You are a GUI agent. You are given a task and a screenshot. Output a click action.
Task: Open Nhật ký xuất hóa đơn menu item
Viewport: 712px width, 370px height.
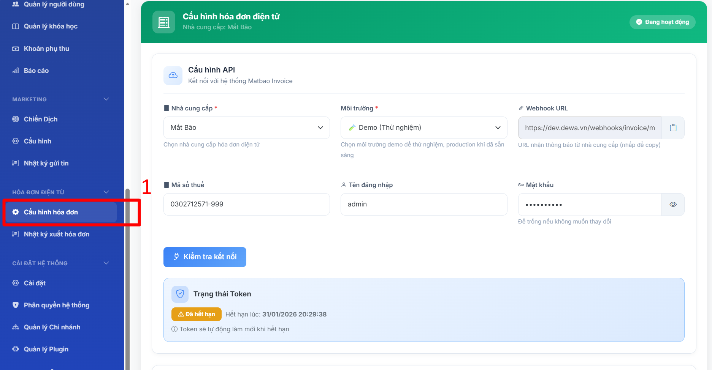tap(56, 234)
